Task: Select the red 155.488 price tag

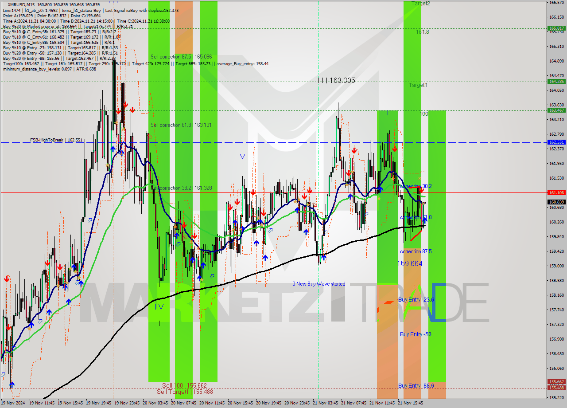Action: [x=557, y=388]
